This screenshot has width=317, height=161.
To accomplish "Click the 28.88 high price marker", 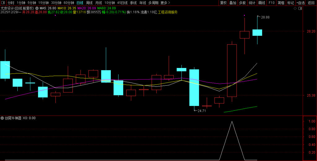I will pyautogui.click(x=265, y=17).
